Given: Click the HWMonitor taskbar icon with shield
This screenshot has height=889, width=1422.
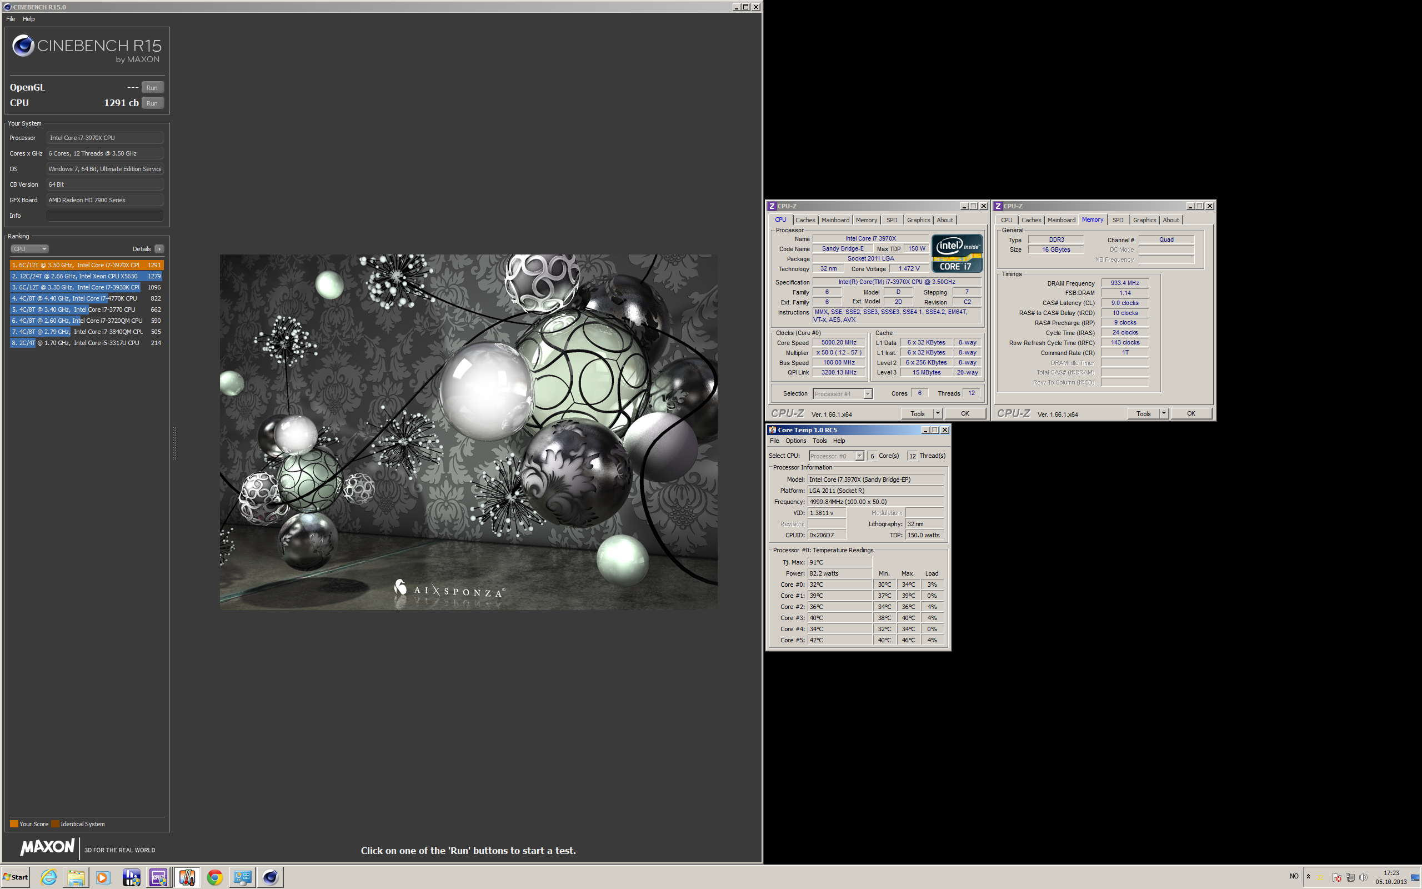Looking at the screenshot, I should [x=131, y=877].
